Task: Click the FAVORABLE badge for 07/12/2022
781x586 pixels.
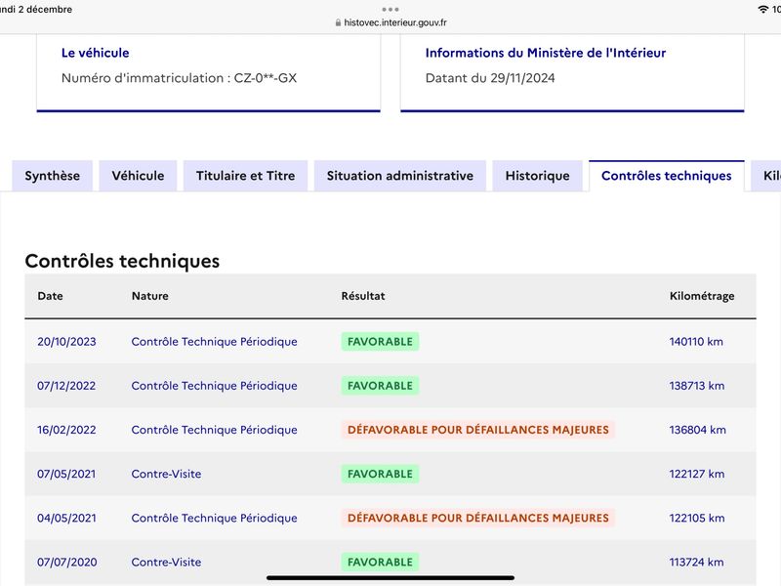Action: tap(380, 386)
